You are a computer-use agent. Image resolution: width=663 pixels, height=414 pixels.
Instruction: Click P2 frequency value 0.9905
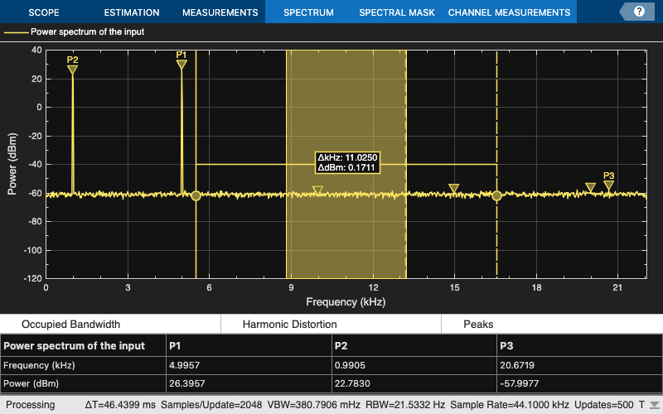click(x=350, y=365)
